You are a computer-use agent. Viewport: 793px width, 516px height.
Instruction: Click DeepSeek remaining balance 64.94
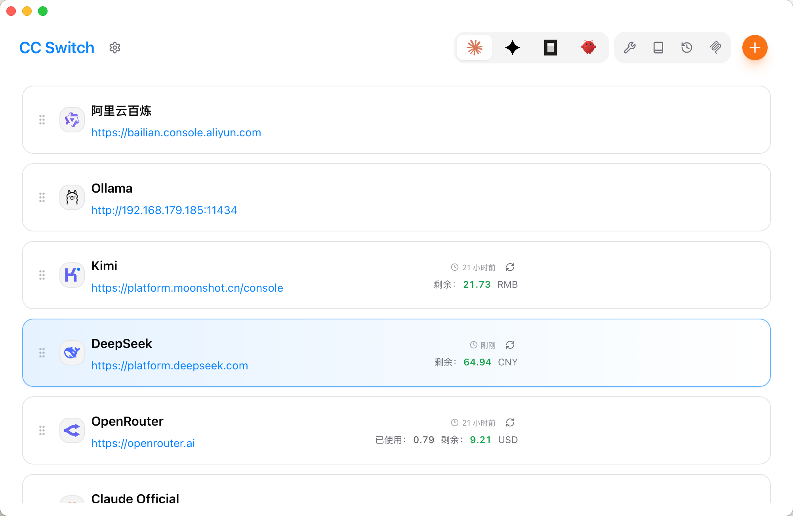pyautogui.click(x=477, y=362)
